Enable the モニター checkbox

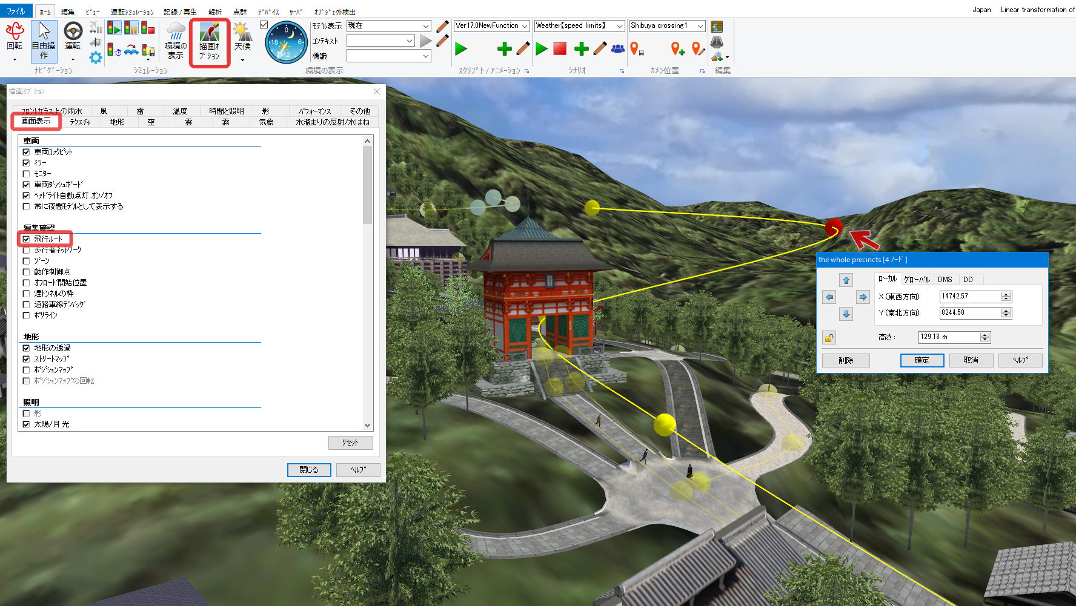point(26,174)
